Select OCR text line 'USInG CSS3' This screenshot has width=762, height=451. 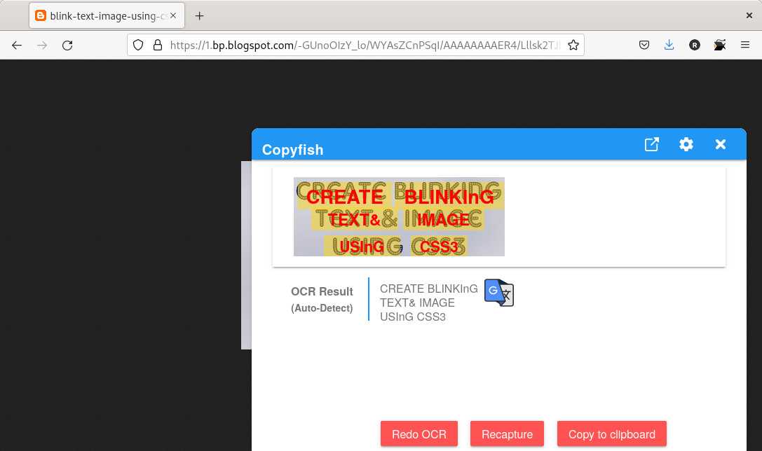pyautogui.click(x=413, y=317)
